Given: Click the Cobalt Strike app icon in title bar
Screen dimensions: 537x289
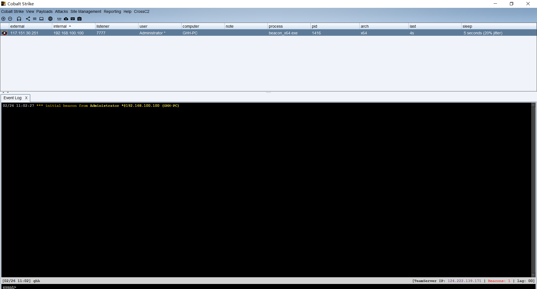Looking at the screenshot, I should click(3, 4).
